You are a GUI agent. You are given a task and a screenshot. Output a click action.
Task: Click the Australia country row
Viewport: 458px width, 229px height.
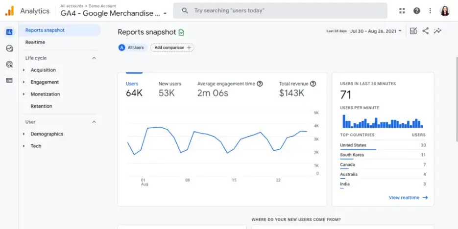[383, 175]
